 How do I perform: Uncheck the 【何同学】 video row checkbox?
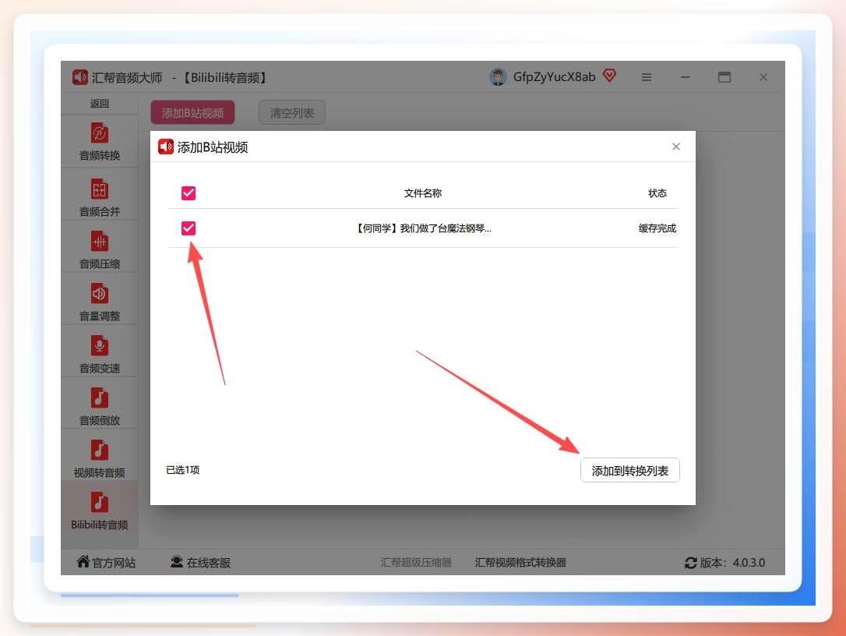pyautogui.click(x=189, y=228)
